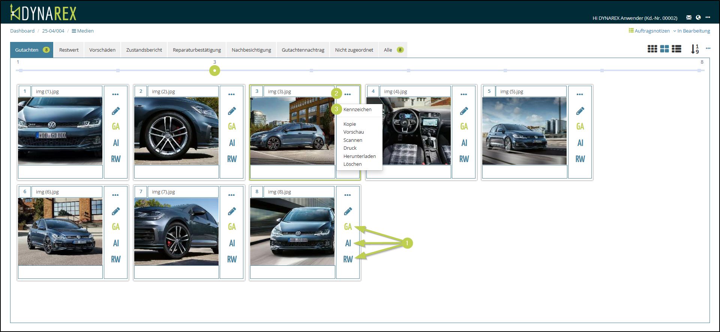Click the pencil edit icon for img (1).jpg

pos(115,111)
